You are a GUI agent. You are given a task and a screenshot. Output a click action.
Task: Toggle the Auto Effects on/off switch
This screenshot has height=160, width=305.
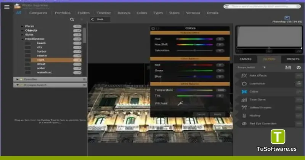[x=299, y=75]
